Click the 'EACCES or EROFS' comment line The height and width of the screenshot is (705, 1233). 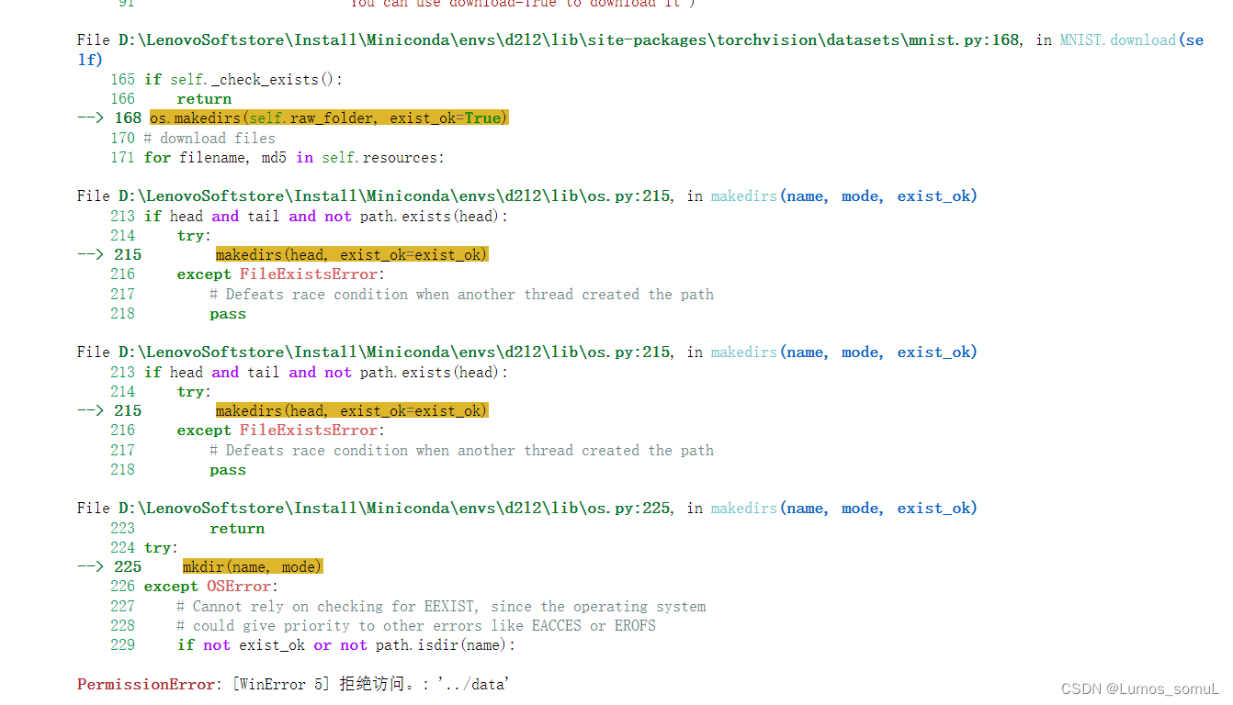pyautogui.click(x=416, y=625)
